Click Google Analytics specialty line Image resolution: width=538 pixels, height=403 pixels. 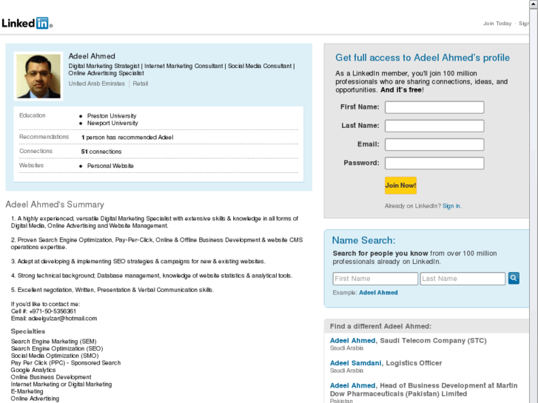pos(33,370)
